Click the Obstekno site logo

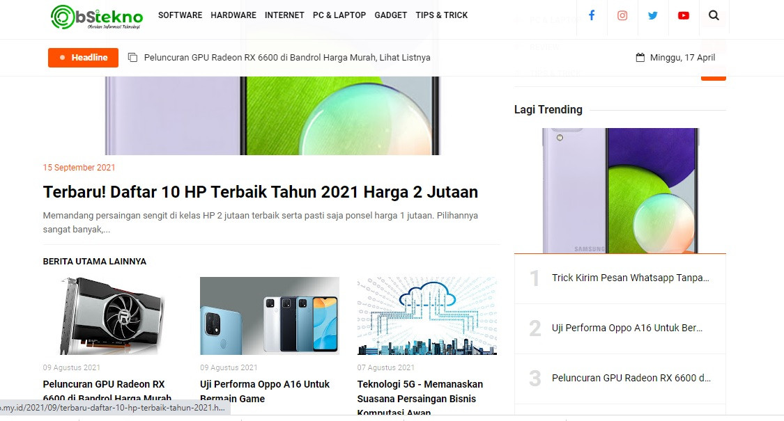97,17
